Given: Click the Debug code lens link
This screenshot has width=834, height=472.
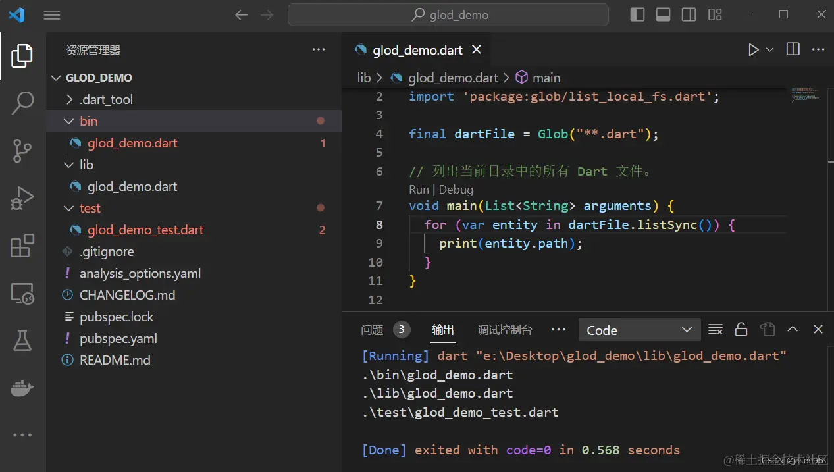Looking at the screenshot, I should pos(456,190).
